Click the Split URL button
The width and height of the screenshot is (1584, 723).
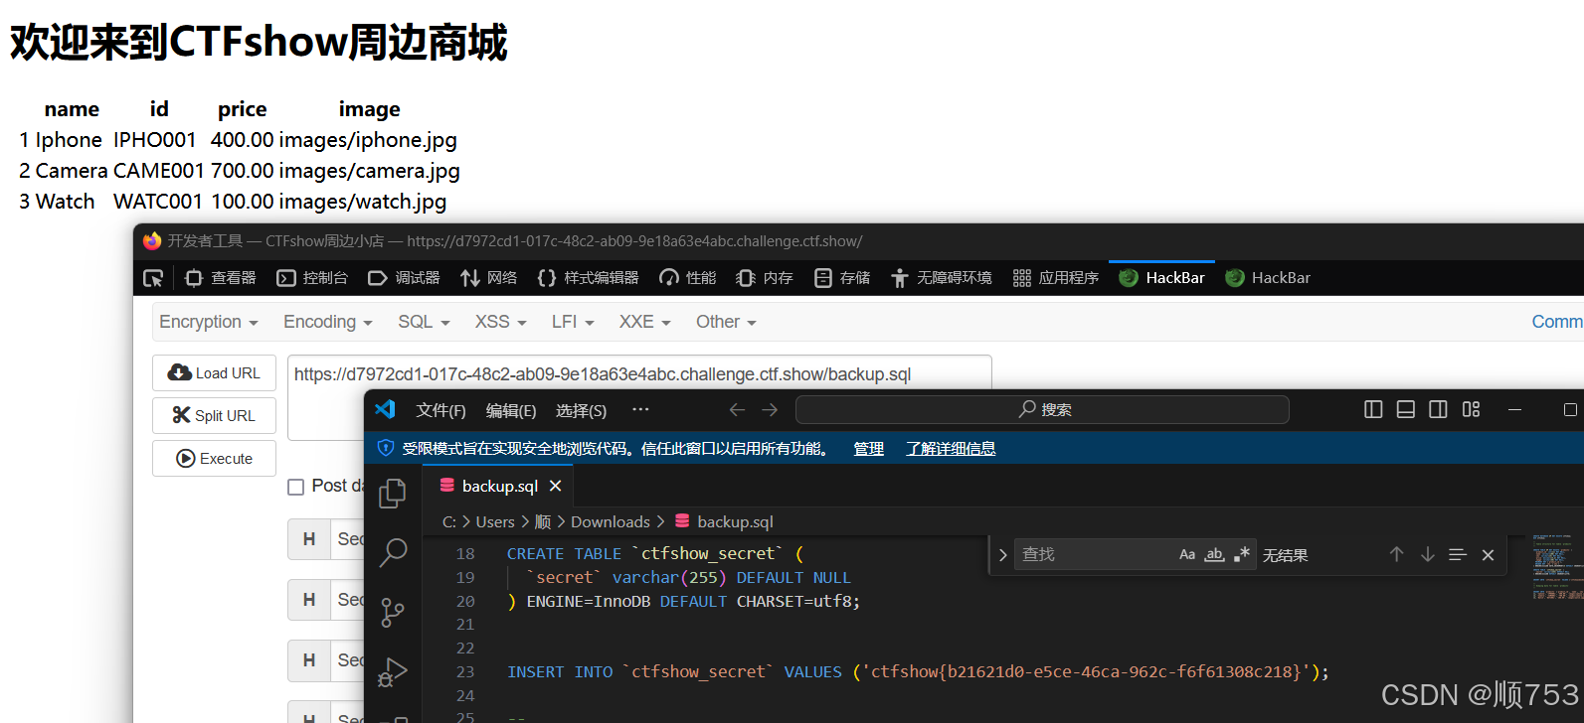tap(214, 415)
